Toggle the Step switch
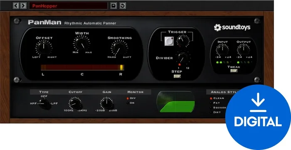291x150 pixels. tap(177, 76)
